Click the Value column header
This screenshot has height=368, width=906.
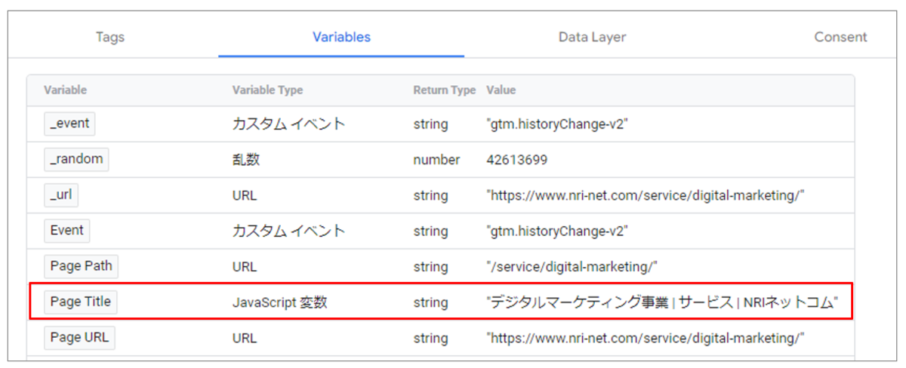pyautogui.click(x=501, y=90)
